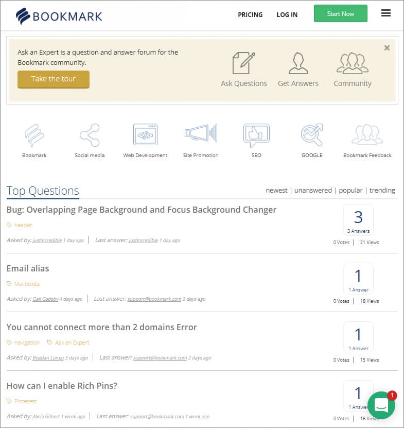Click the 21 Views text
The width and height of the screenshot is (404, 428).
click(x=370, y=243)
